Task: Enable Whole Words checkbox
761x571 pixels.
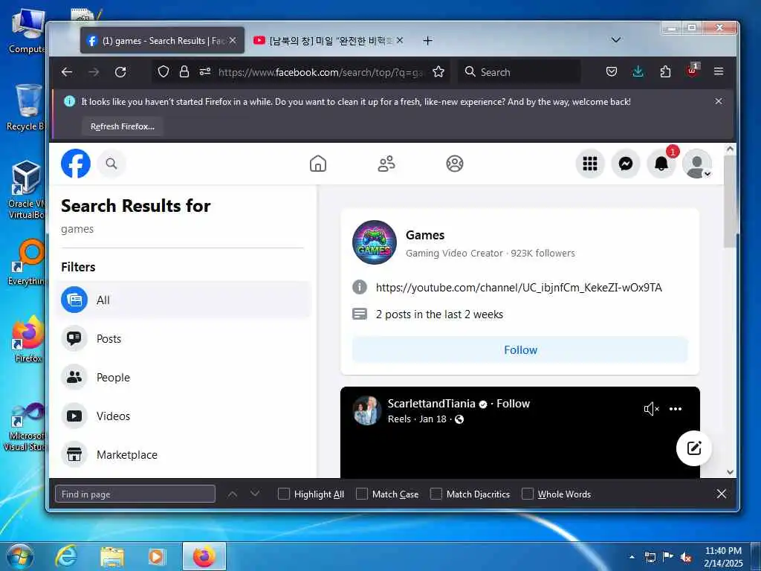Action: tap(527, 494)
